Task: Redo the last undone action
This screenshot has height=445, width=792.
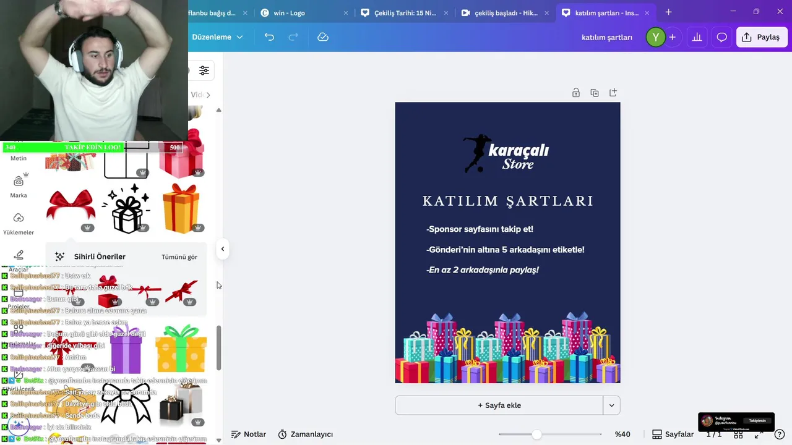Action: [x=293, y=37]
